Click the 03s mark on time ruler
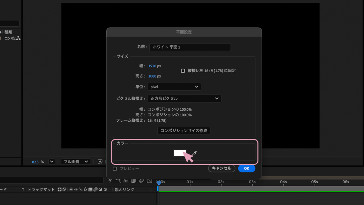This screenshot has height=205, width=364. point(252,182)
